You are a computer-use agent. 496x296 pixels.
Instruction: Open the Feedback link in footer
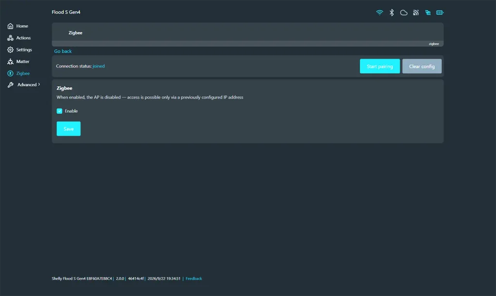tap(194, 279)
